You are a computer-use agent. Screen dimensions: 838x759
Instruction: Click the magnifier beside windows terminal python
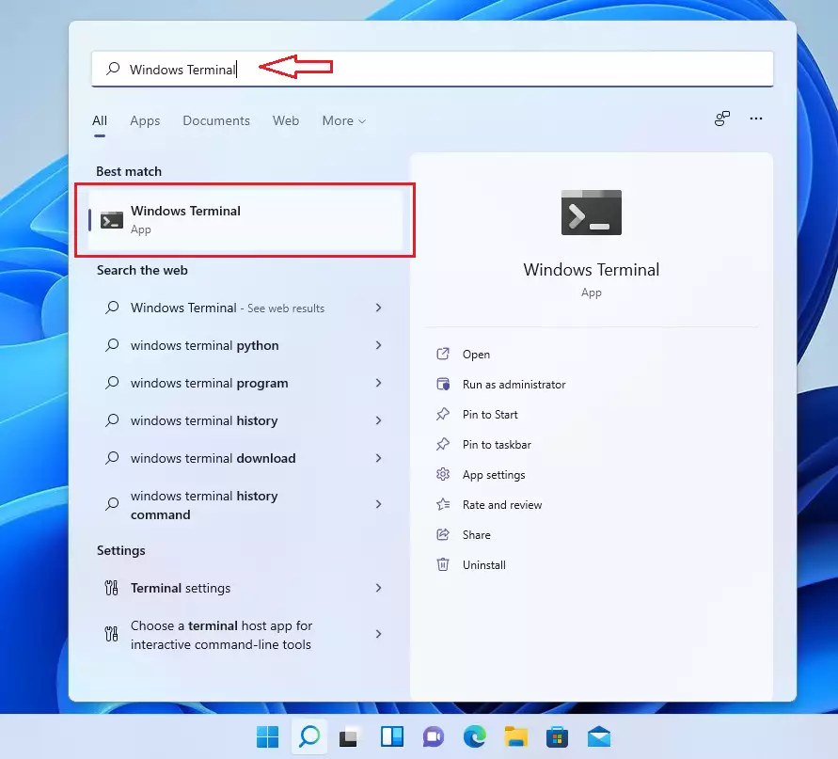click(x=112, y=345)
